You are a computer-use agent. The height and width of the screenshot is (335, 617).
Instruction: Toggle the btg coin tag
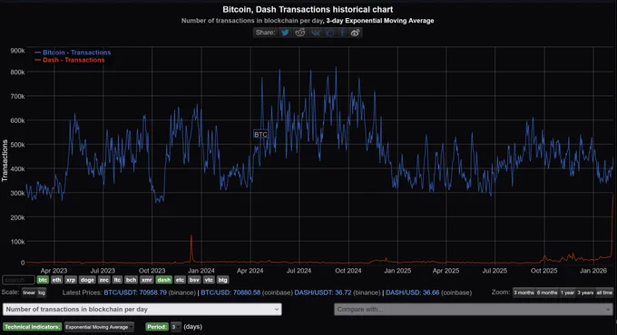pos(222,280)
